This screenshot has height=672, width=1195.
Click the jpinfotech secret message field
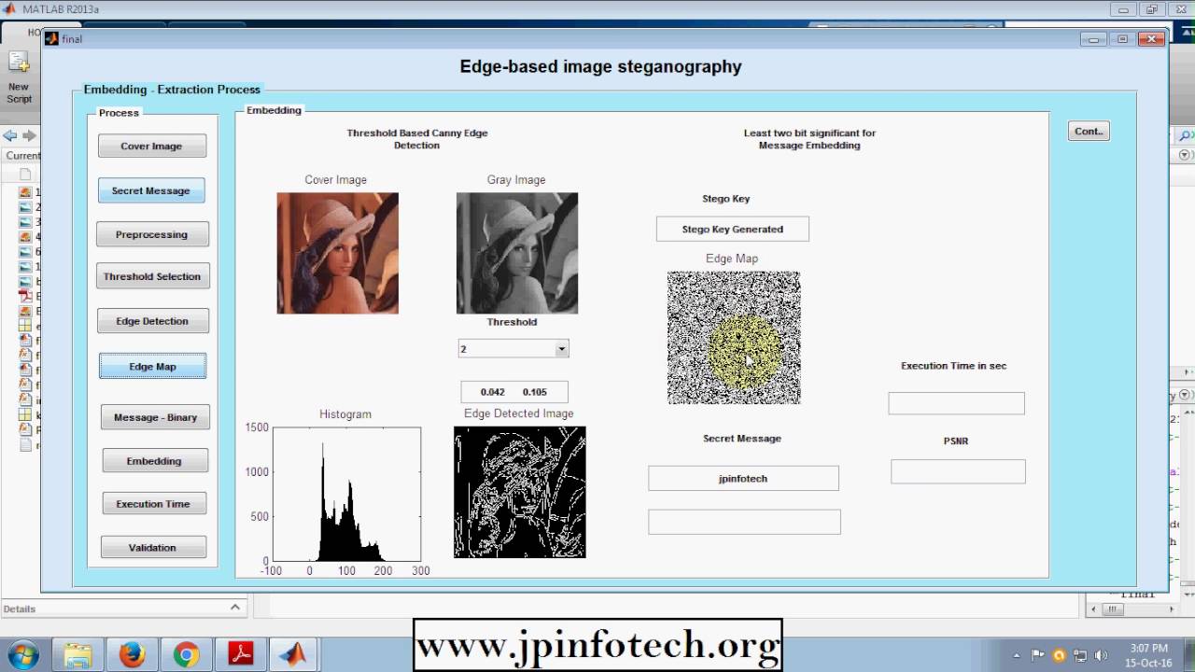click(743, 478)
